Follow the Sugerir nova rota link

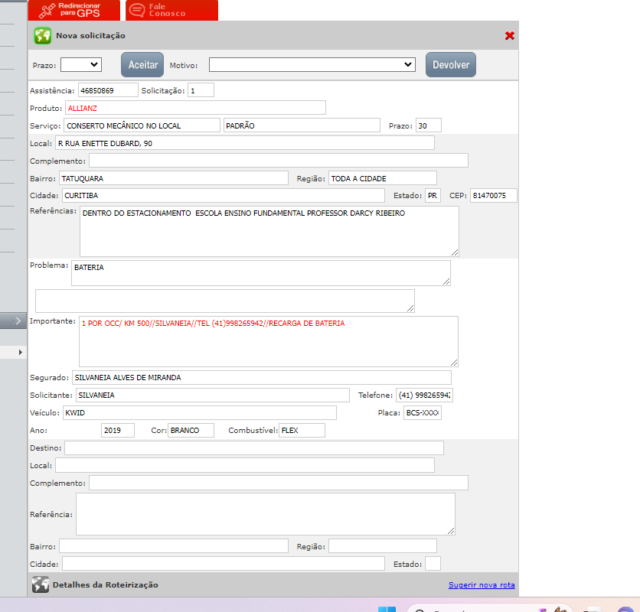482,585
